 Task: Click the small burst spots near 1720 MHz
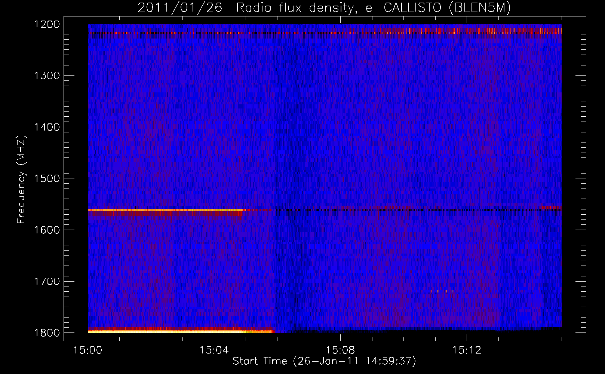coord(442,291)
